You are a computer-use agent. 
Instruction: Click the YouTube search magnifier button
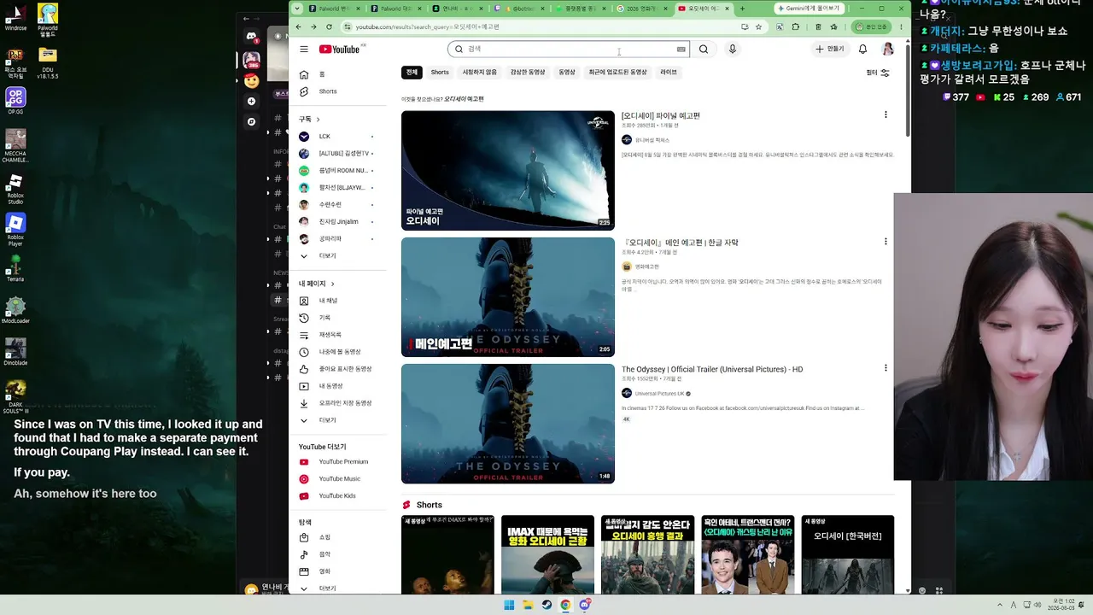(x=704, y=50)
